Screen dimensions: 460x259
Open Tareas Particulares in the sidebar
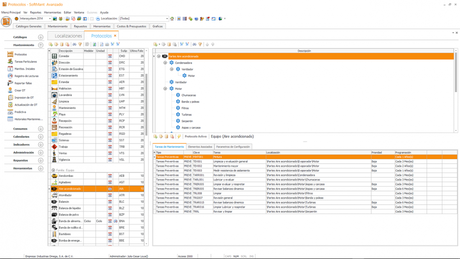click(26, 62)
